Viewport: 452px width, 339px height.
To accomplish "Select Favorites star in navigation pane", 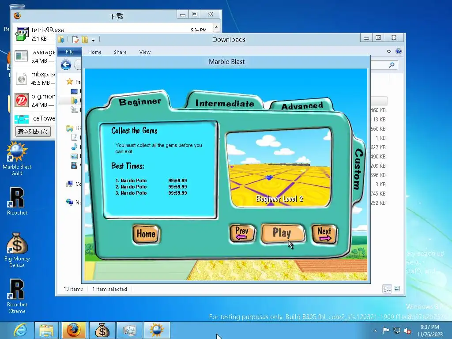I will point(69,82).
